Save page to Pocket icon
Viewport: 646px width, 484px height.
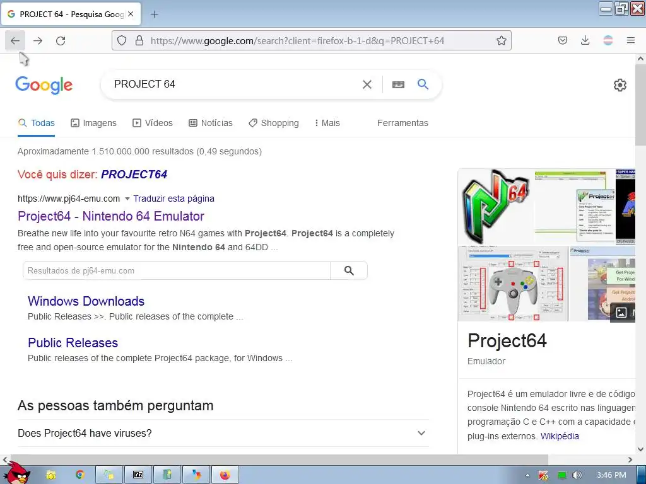(x=563, y=40)
